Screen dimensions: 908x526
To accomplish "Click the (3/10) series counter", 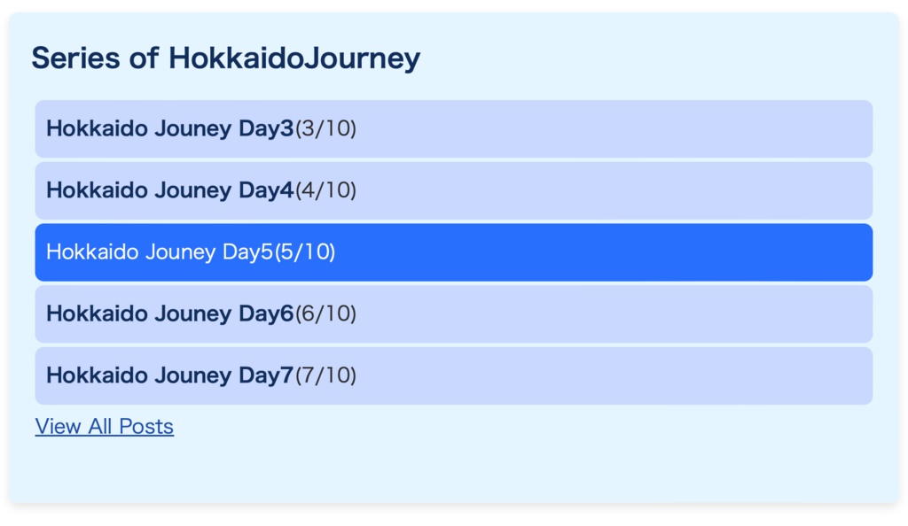I will (325, 129).
